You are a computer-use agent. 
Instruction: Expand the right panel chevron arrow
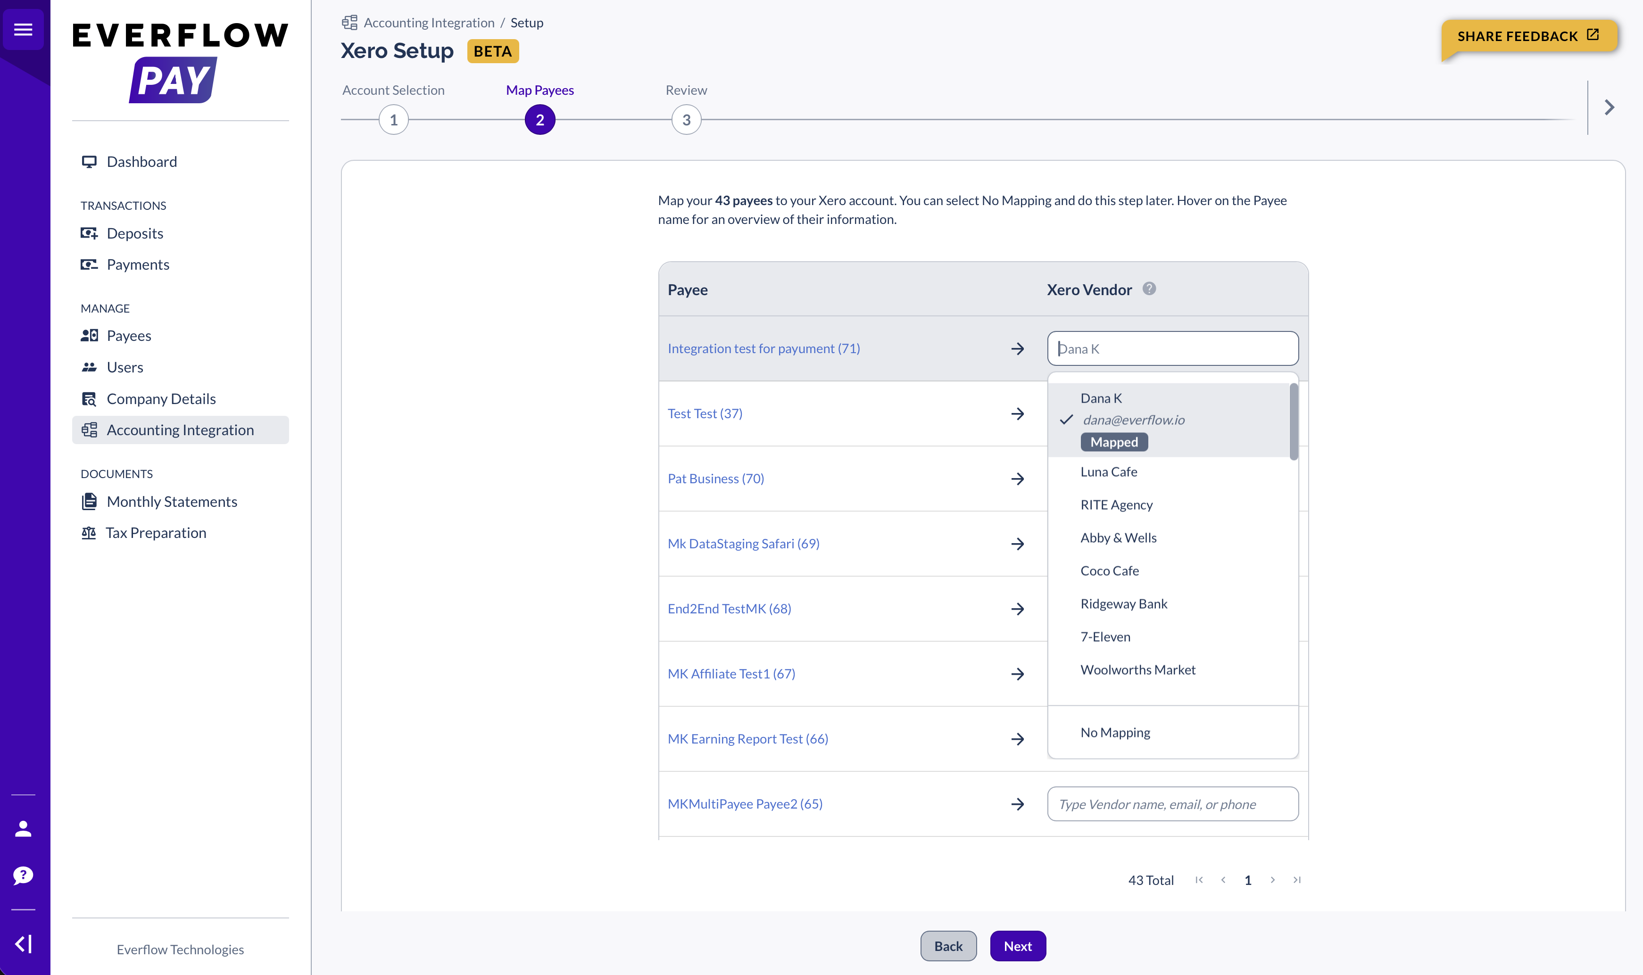[1609, 107]
